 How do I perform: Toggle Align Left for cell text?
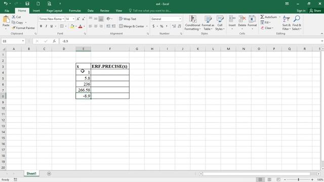point(90,26)
